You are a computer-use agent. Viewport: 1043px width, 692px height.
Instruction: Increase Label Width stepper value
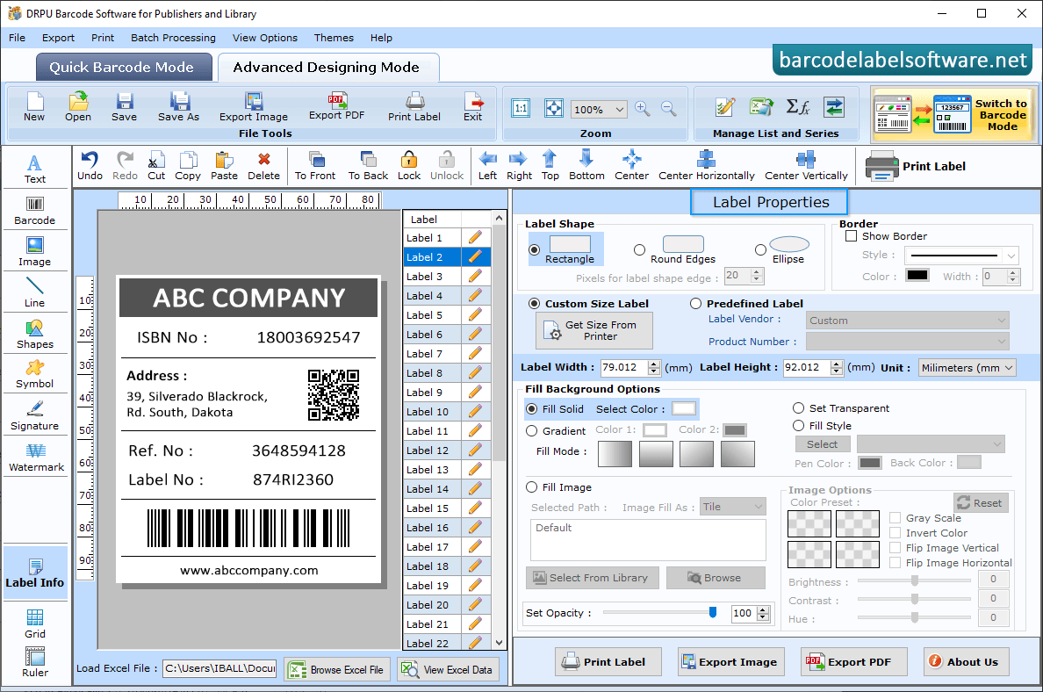click(654, 364)
